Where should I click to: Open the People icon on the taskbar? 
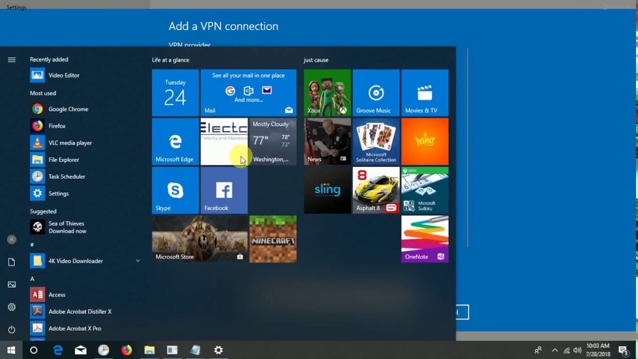(538, 350)
